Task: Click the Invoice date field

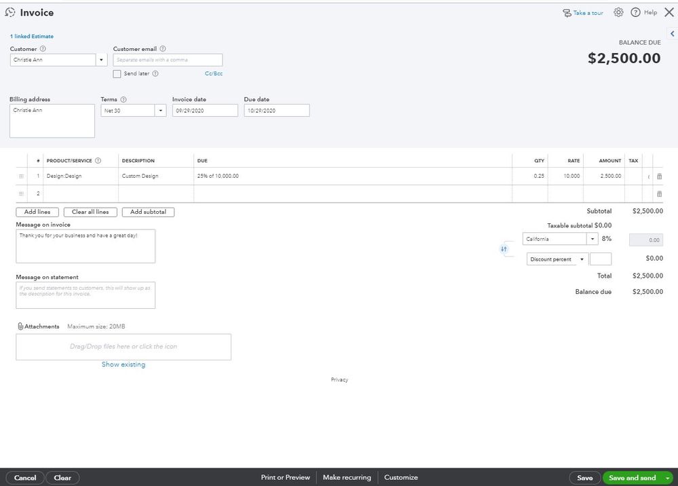Action: pos(205,111)
